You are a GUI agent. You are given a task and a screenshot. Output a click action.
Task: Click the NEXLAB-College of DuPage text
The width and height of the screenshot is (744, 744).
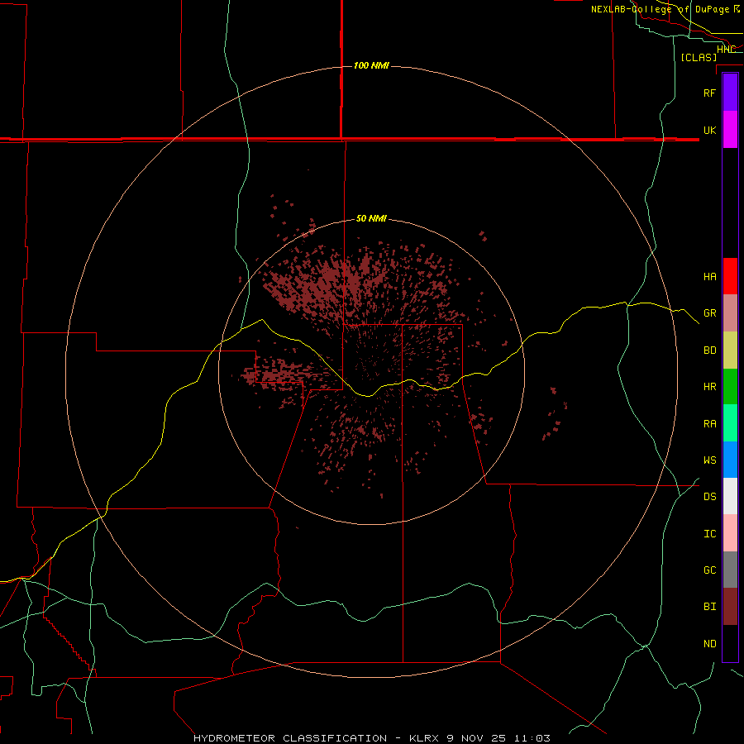[x=660, y=9]
